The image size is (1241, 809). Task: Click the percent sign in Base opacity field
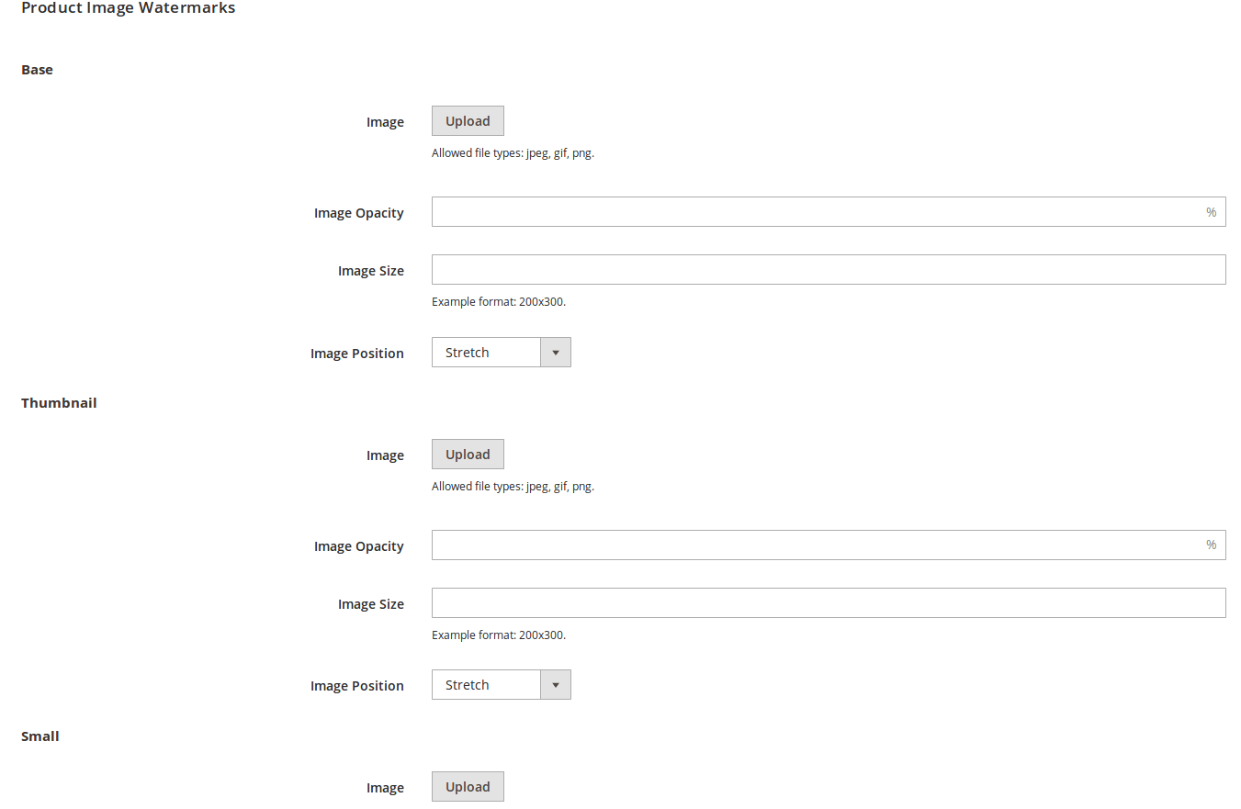click(1210, 211)
